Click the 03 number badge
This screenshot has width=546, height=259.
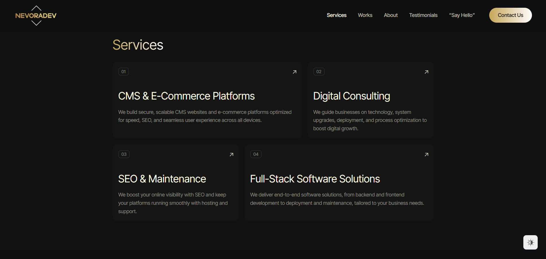124,154
